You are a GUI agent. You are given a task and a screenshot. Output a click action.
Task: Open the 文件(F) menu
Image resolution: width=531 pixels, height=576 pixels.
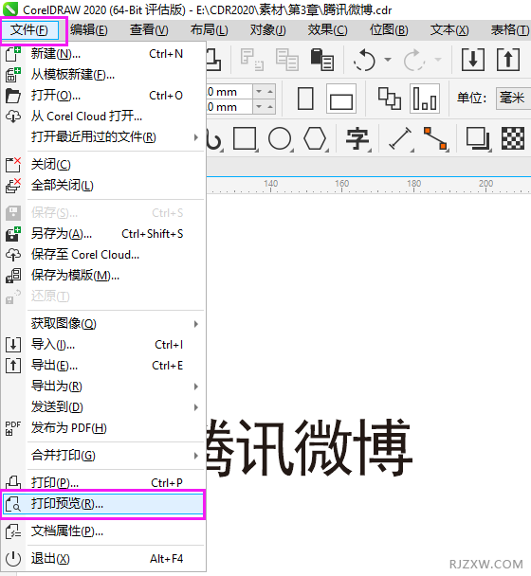29,30
